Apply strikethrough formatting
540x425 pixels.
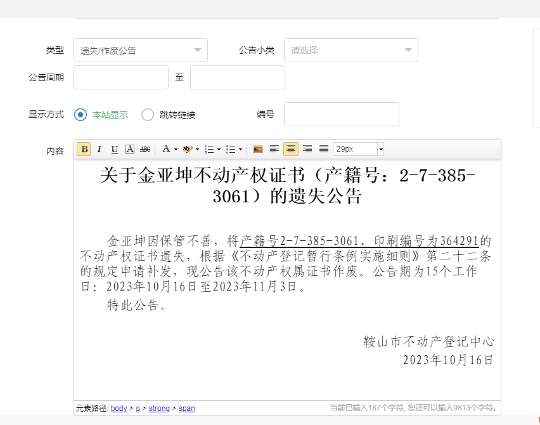145,149
